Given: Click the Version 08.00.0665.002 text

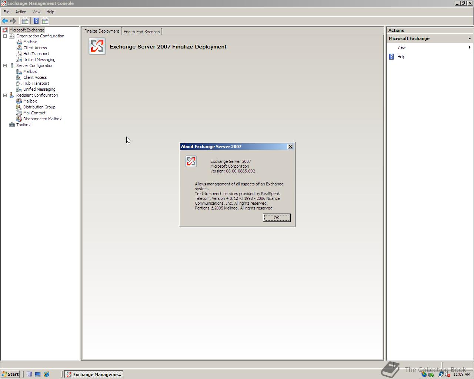Looking at the screenshot, I should (x=233, y=171).
